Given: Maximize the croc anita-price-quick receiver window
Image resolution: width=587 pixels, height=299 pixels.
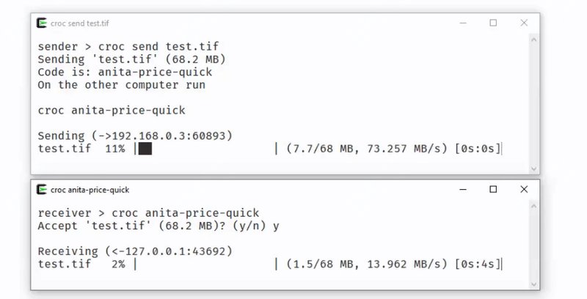Looking at the screenshot, I should [x=493, y=190].
